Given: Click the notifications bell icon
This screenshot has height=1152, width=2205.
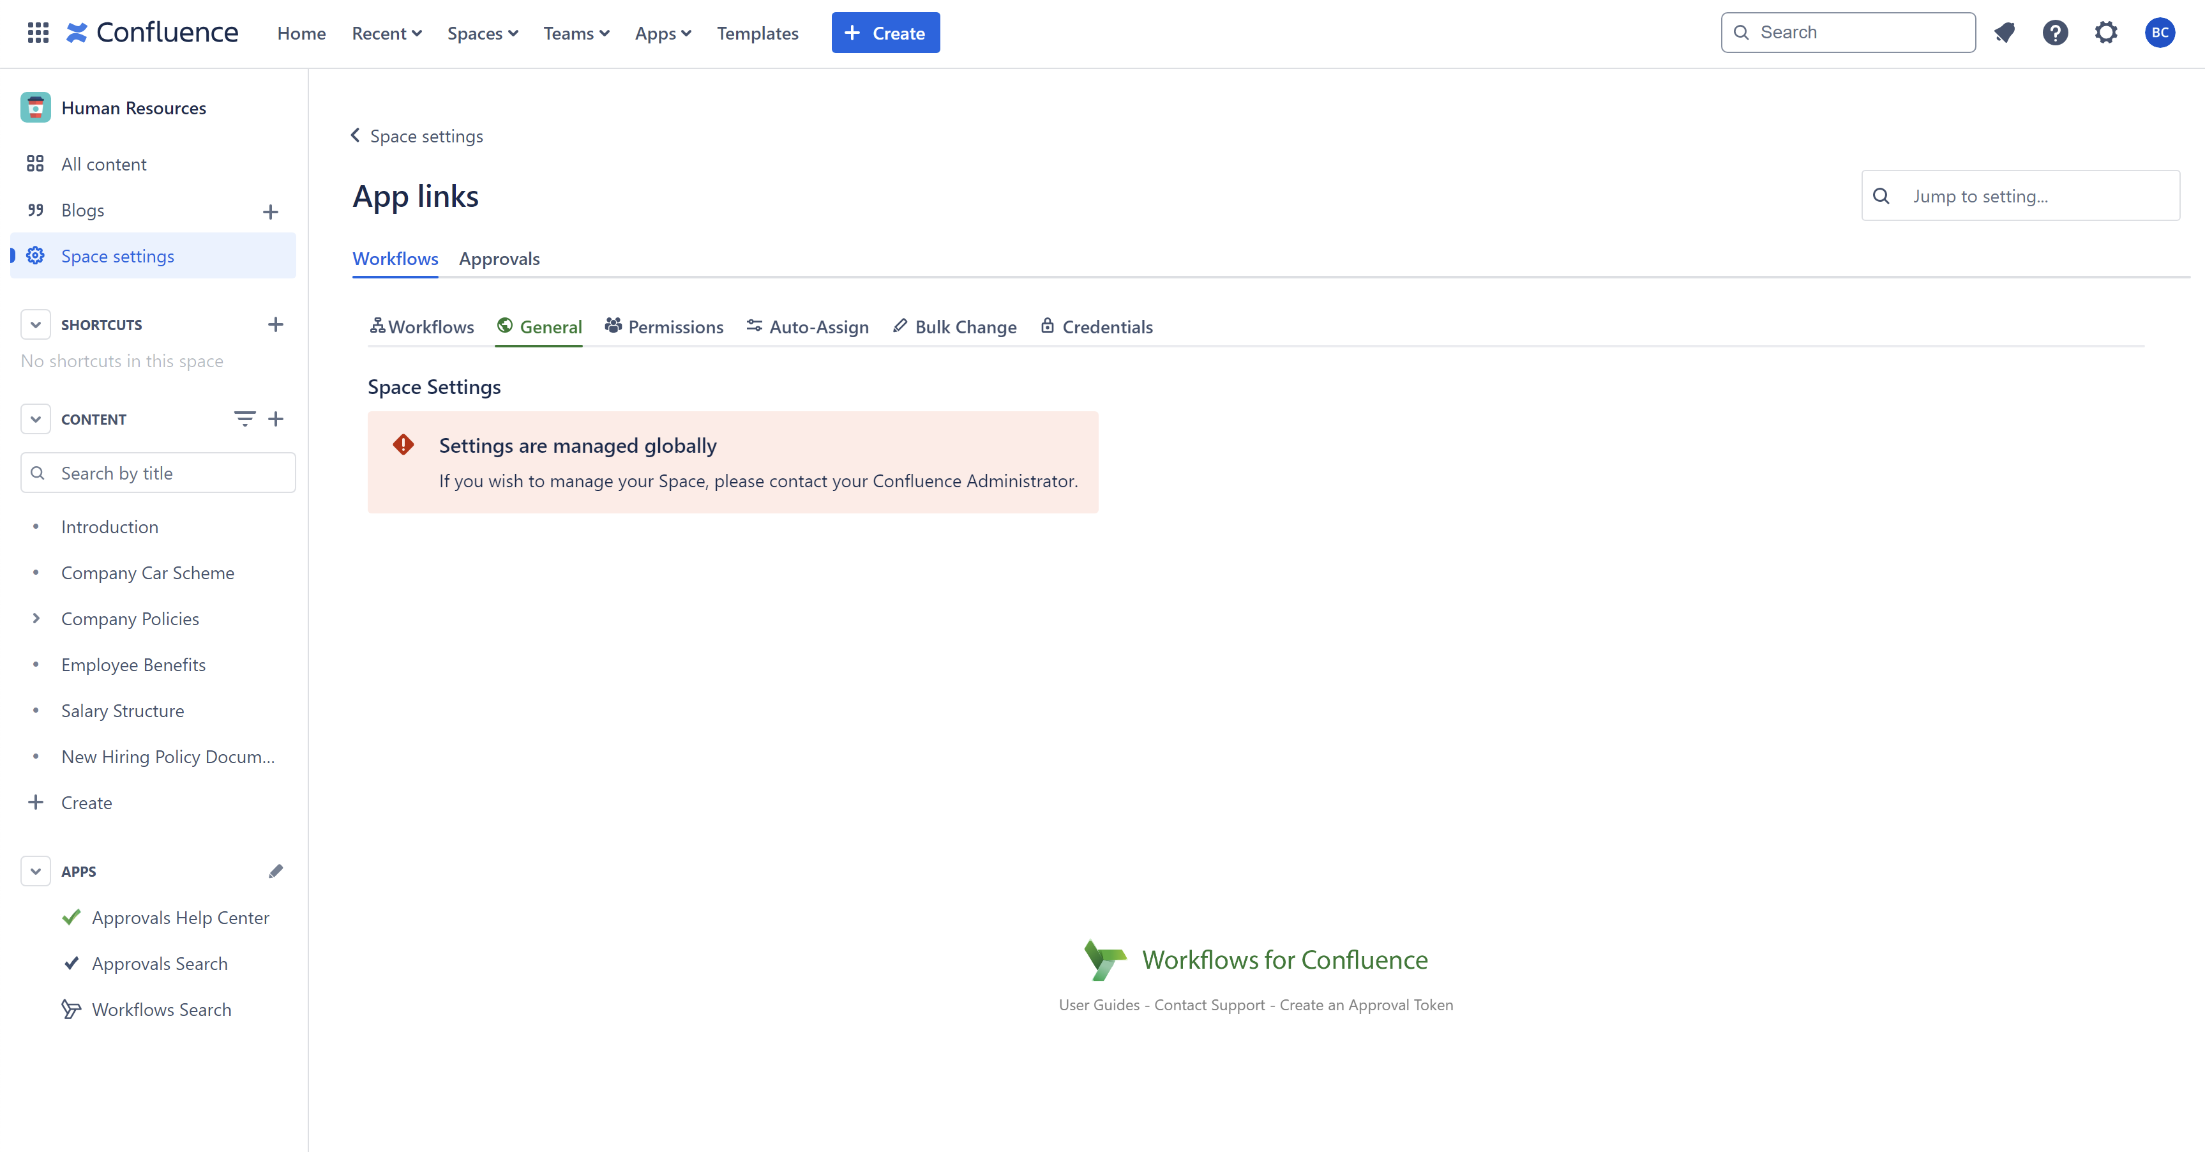Looking at the screenshot, I should coord(2004,33).
